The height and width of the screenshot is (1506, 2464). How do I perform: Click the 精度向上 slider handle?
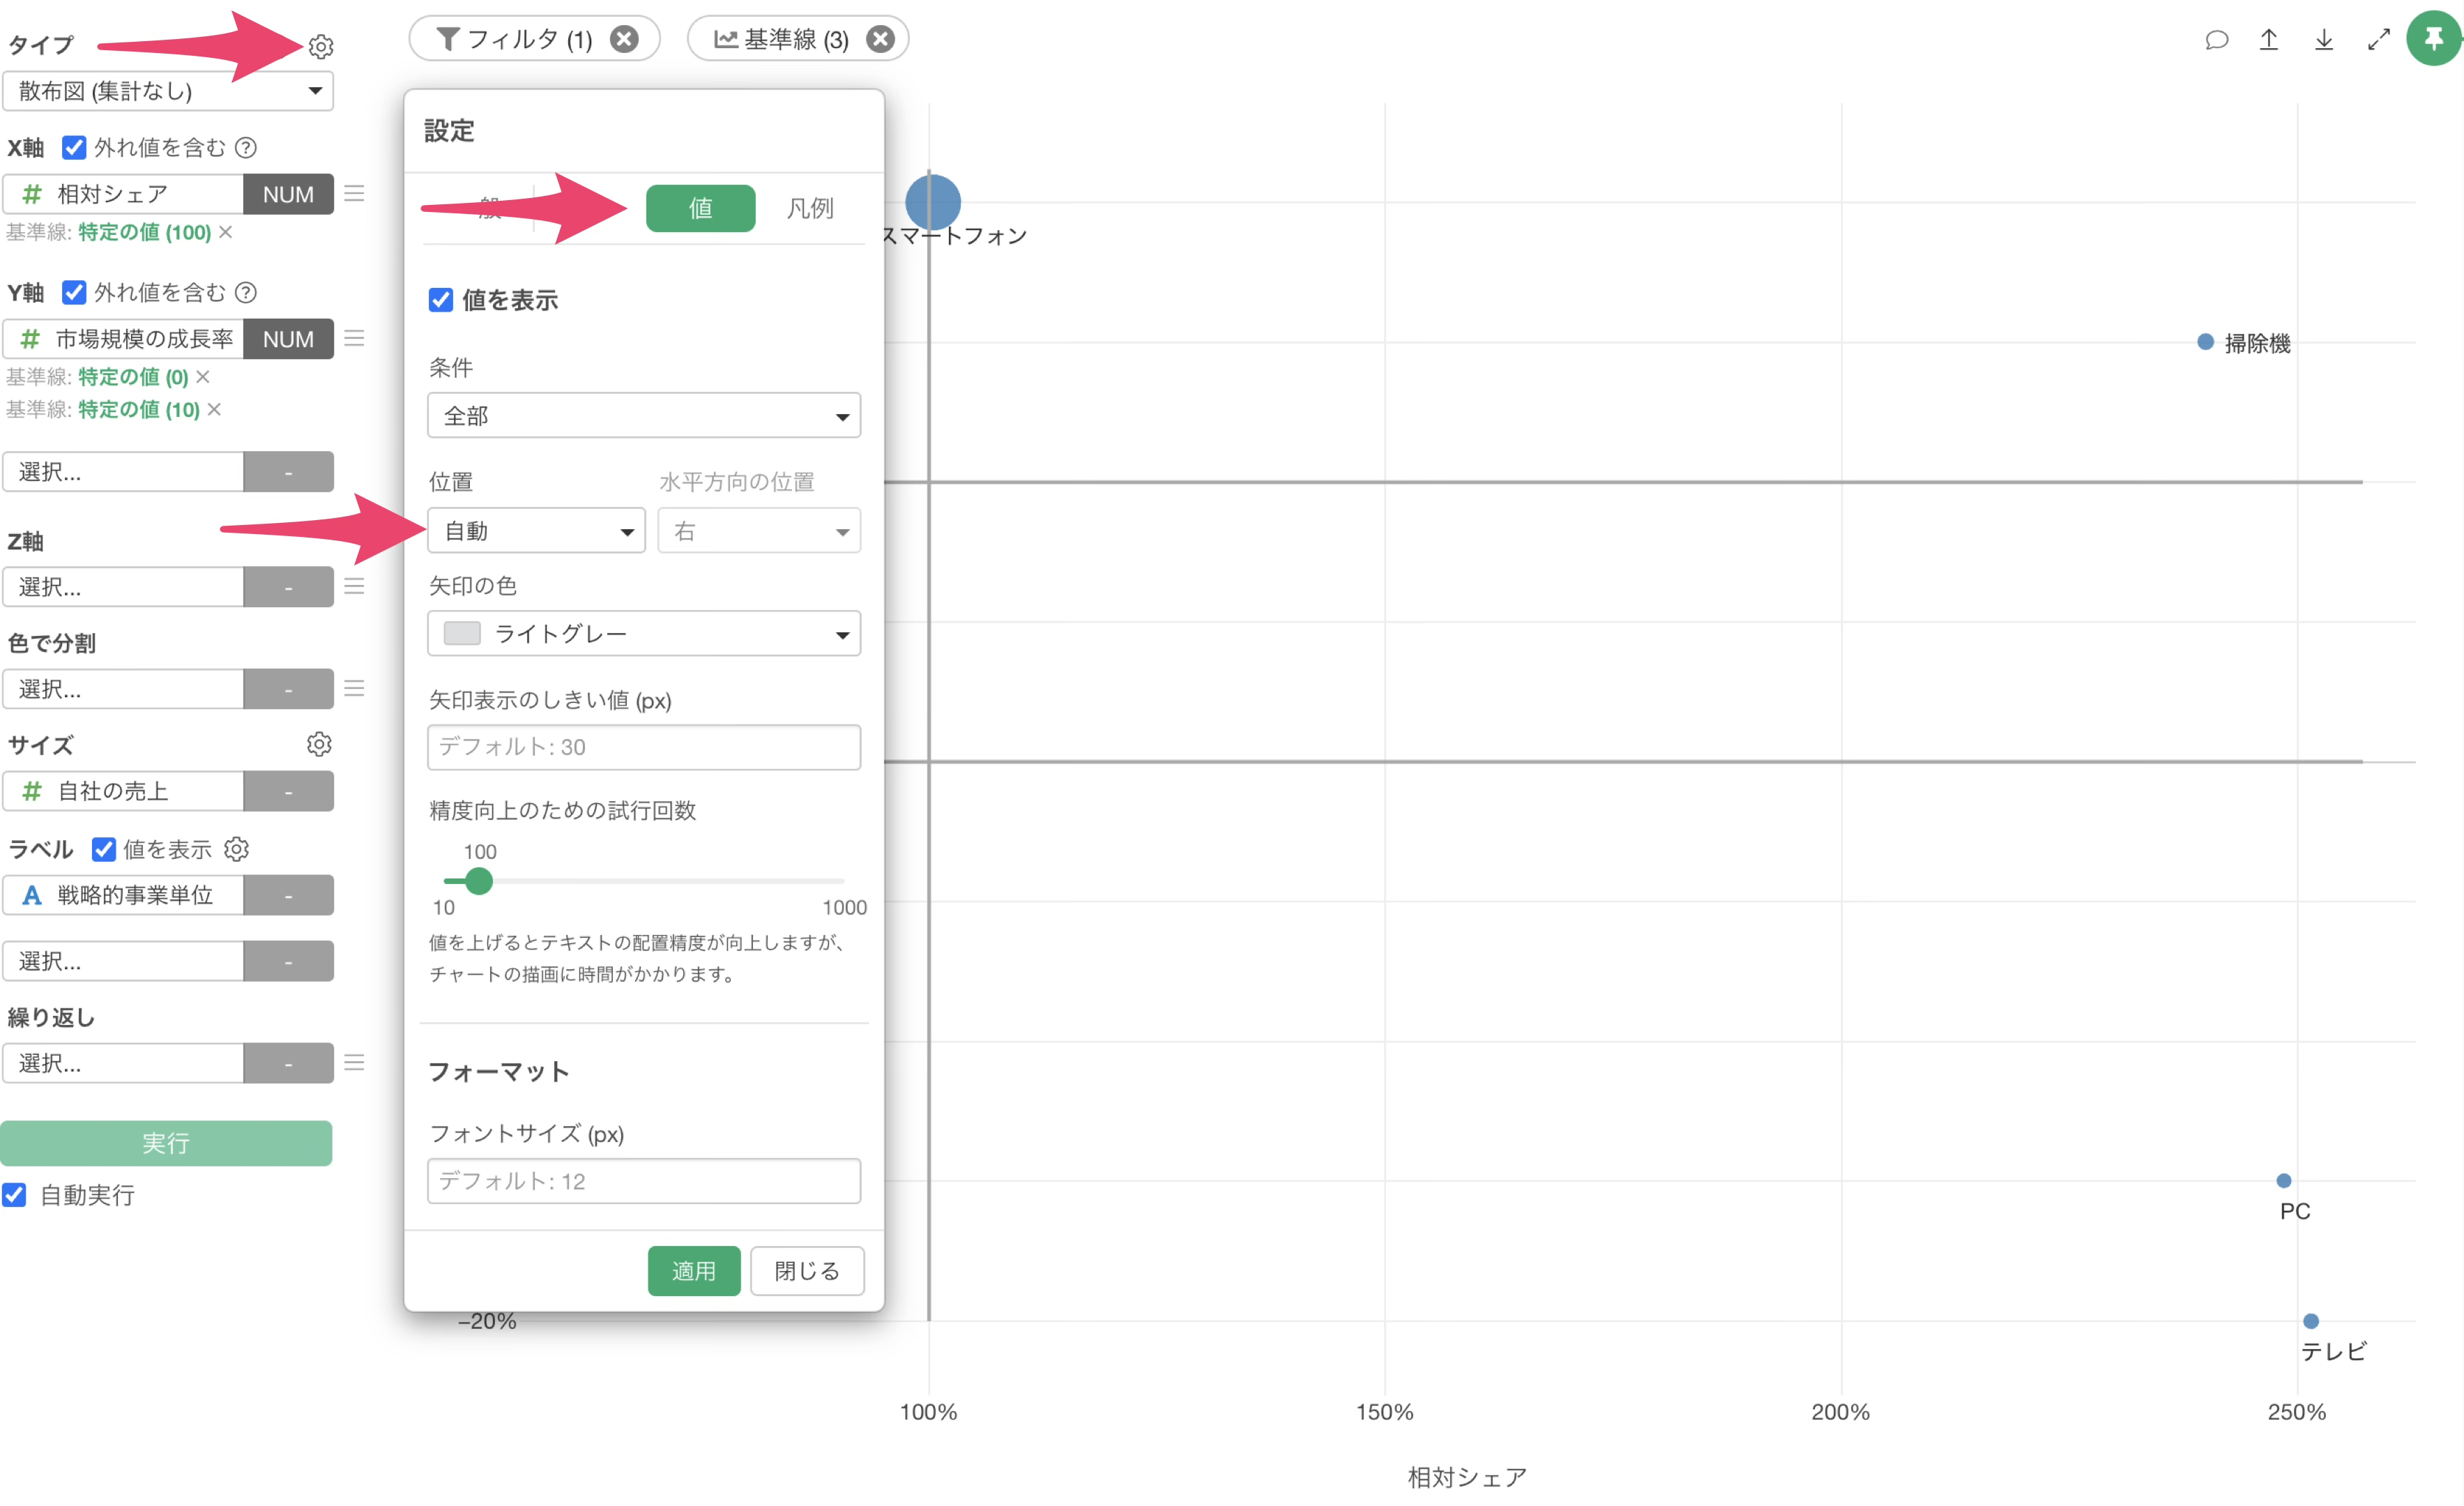[x=479, y=881]
